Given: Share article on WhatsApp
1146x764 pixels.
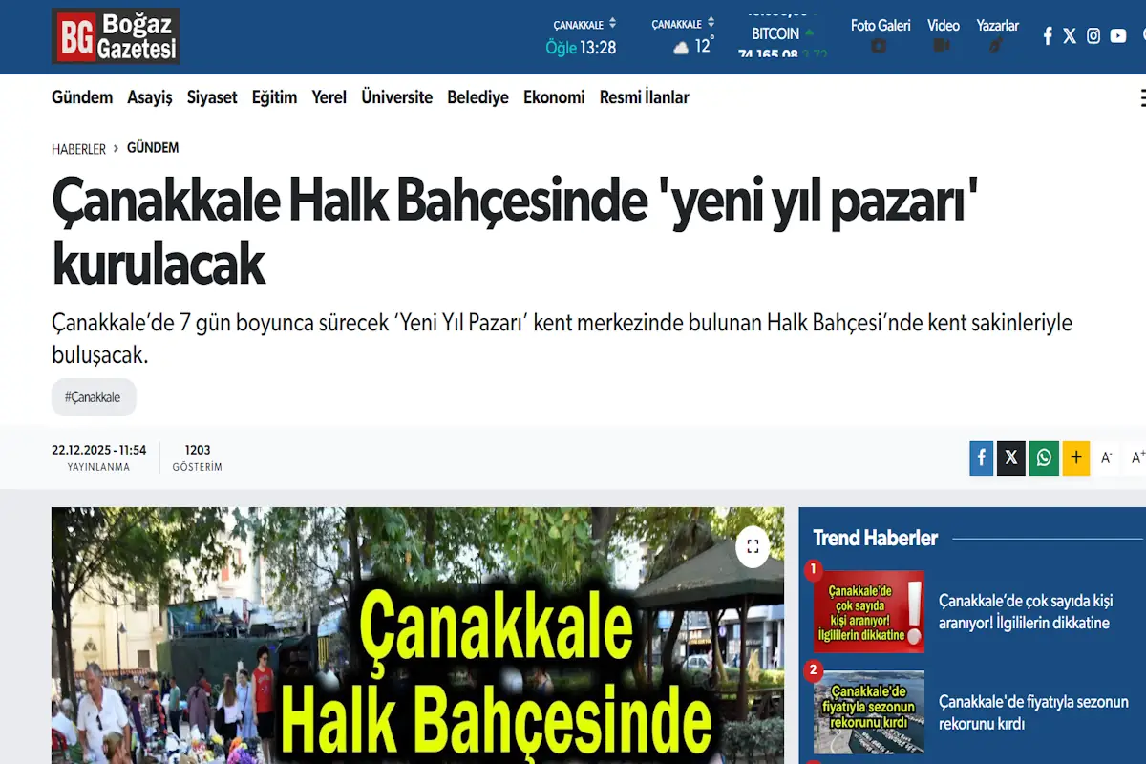Looking at the screenshot, I should click(1044, 457).
